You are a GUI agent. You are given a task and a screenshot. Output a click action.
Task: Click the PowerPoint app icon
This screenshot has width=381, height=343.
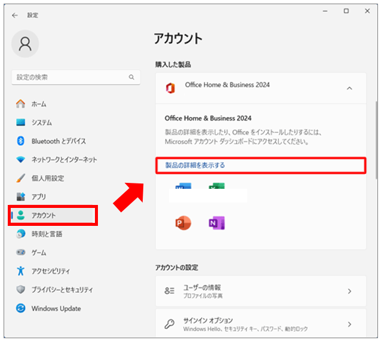(x=183, y=223)
